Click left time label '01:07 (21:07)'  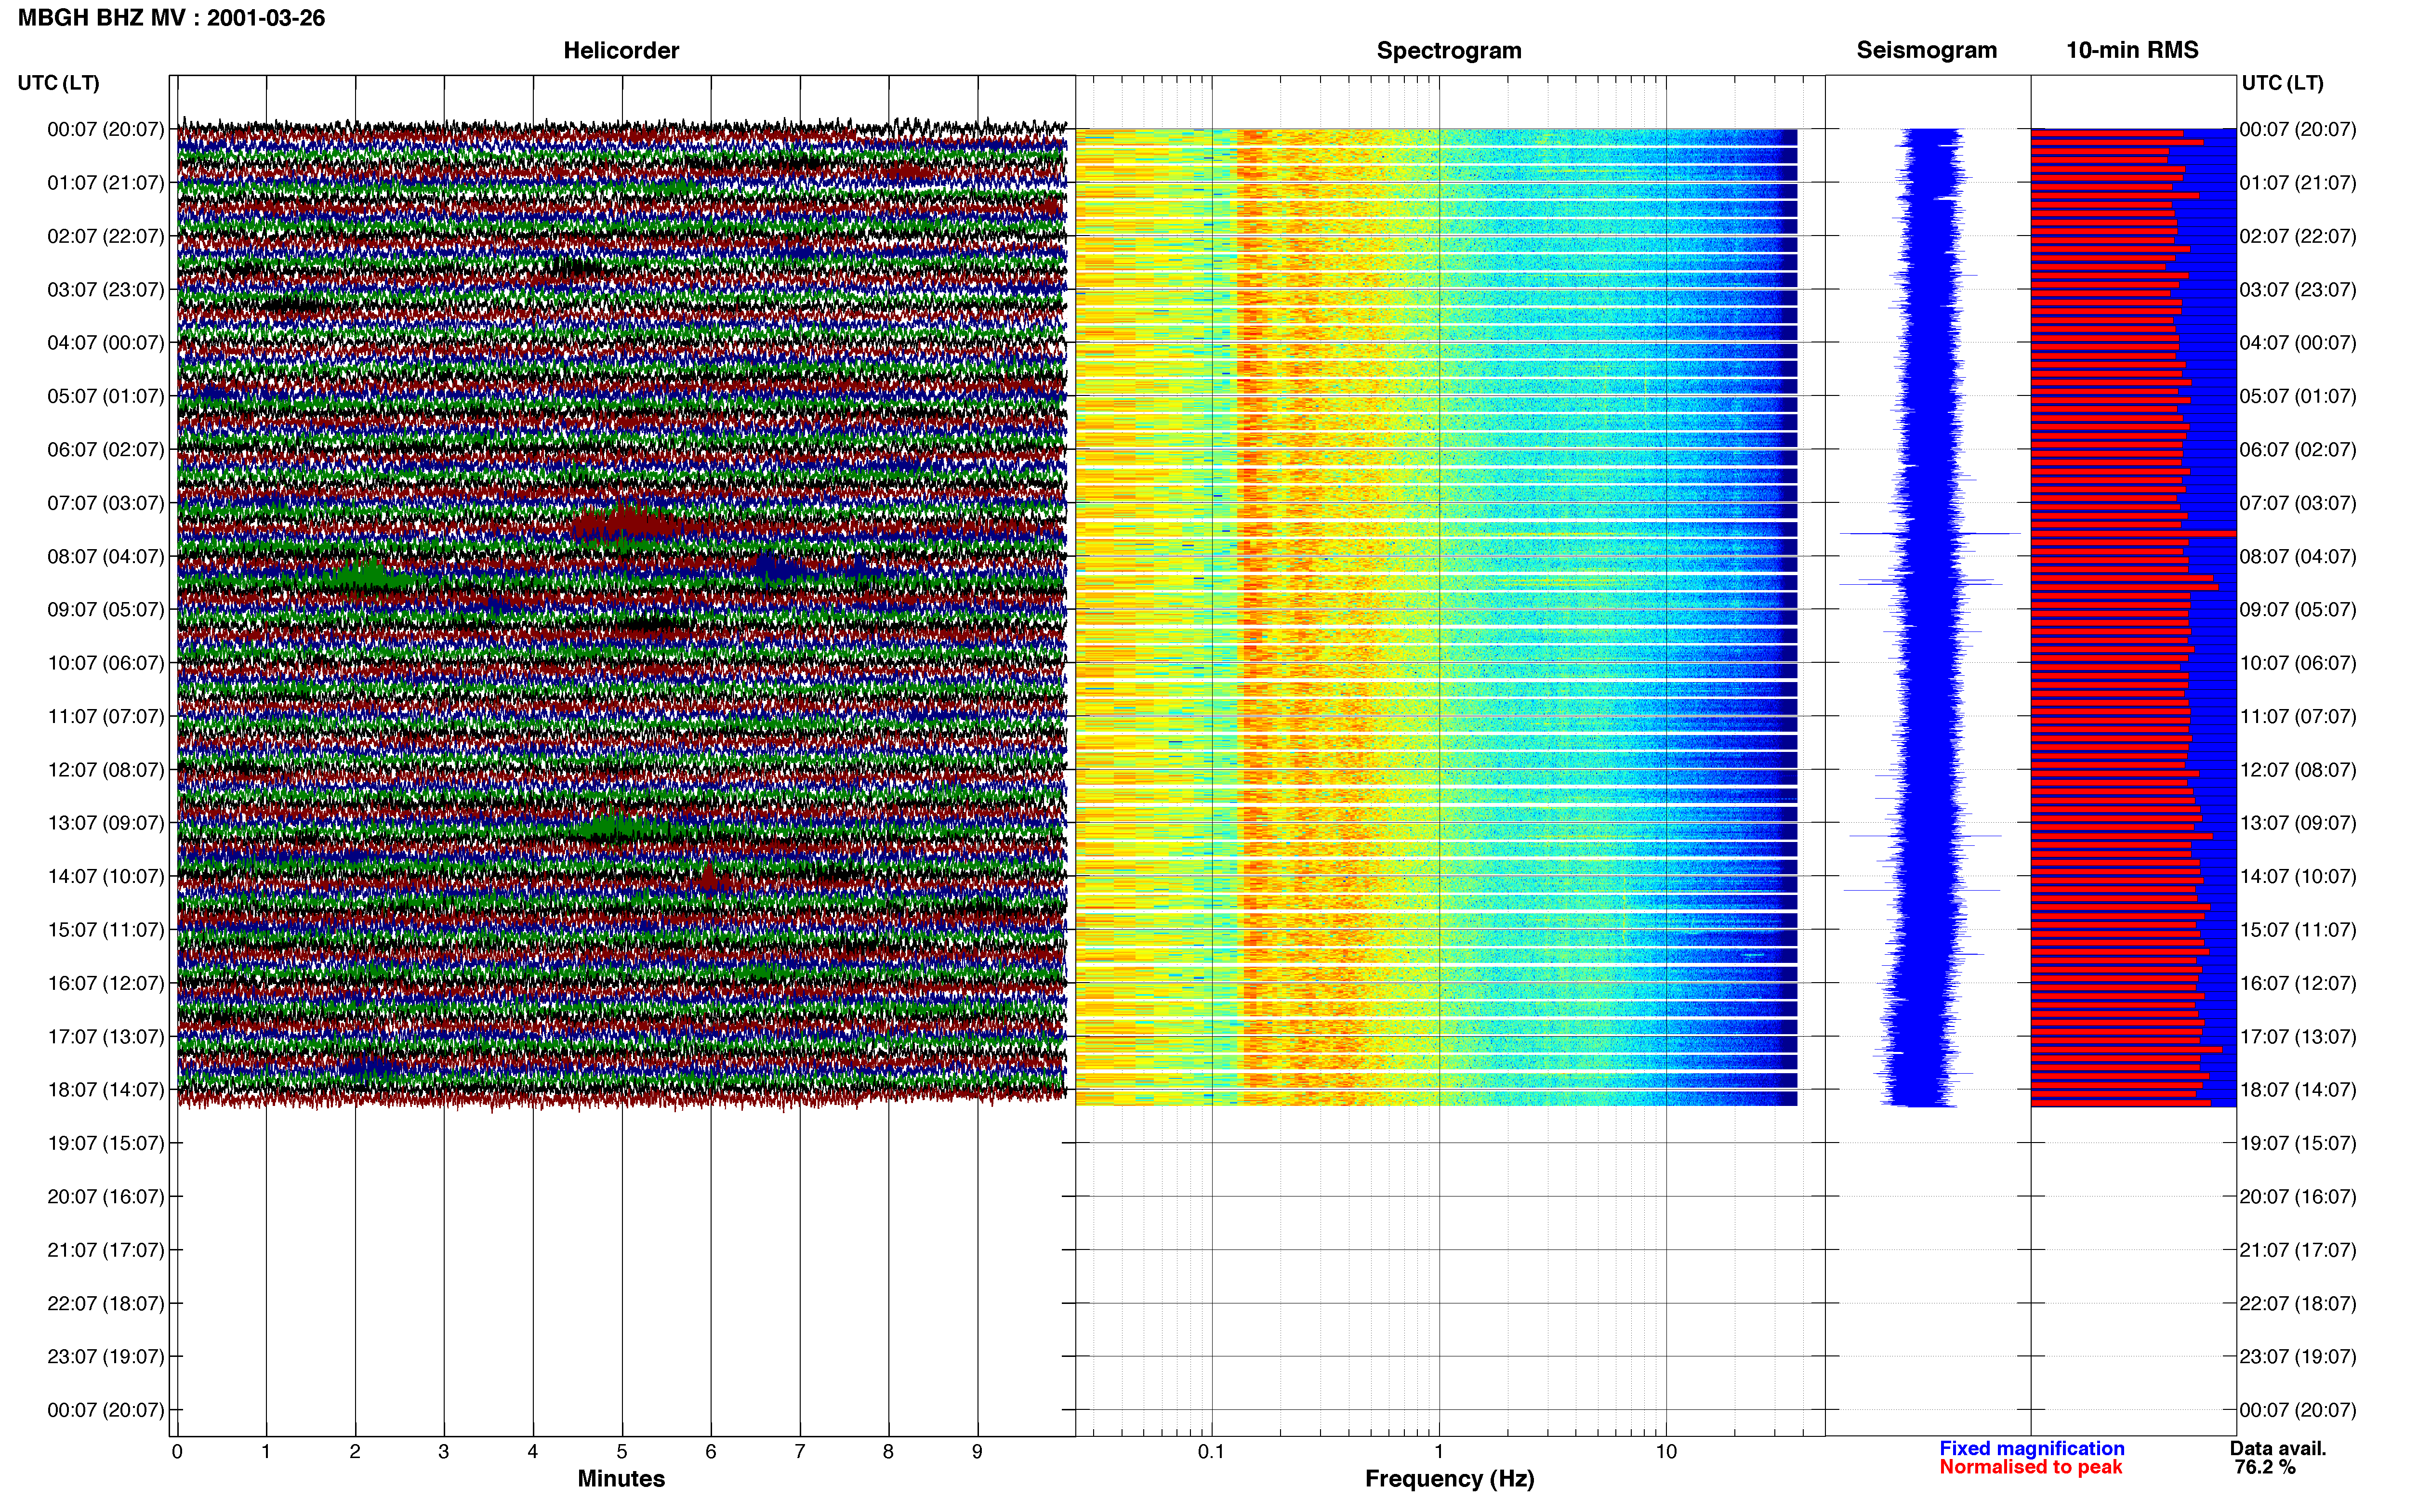click(106, 183)
